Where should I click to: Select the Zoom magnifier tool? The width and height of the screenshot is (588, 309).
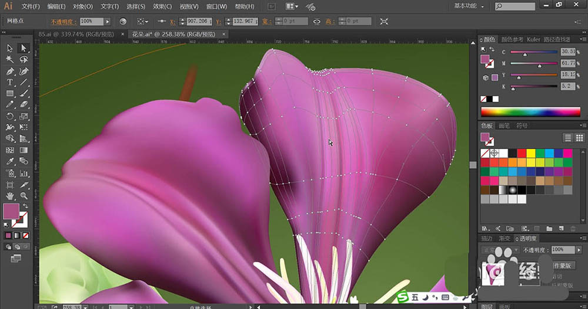tap(24, 196)
